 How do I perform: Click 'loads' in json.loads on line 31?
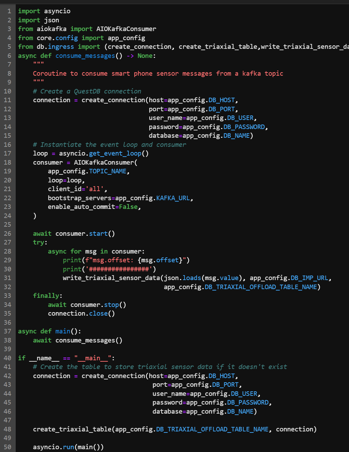192,278
